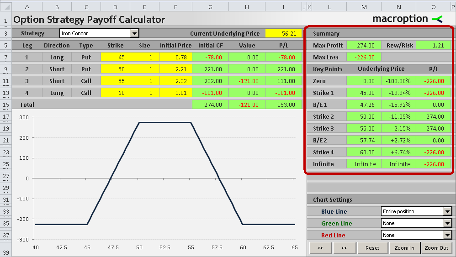
Task: Select the Current Underlying Price cell 56.21
Action: [284, 33]
